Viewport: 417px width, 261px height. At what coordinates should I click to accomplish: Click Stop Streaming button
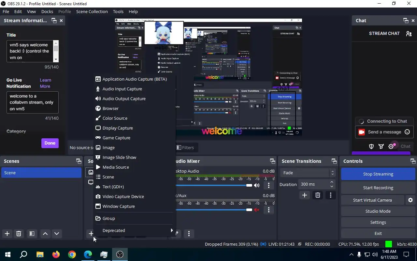pos(378,174)
